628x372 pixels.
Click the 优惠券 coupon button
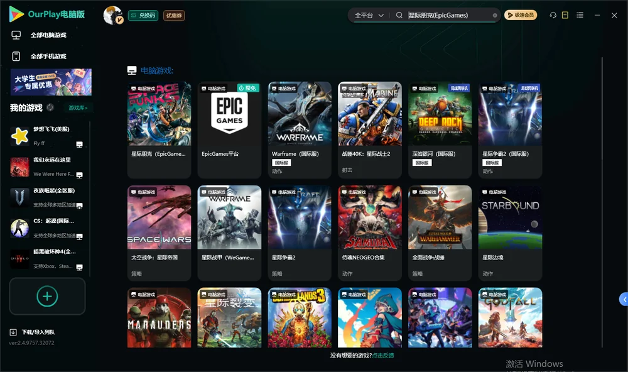pyautogui.click(x=174, y=16)
